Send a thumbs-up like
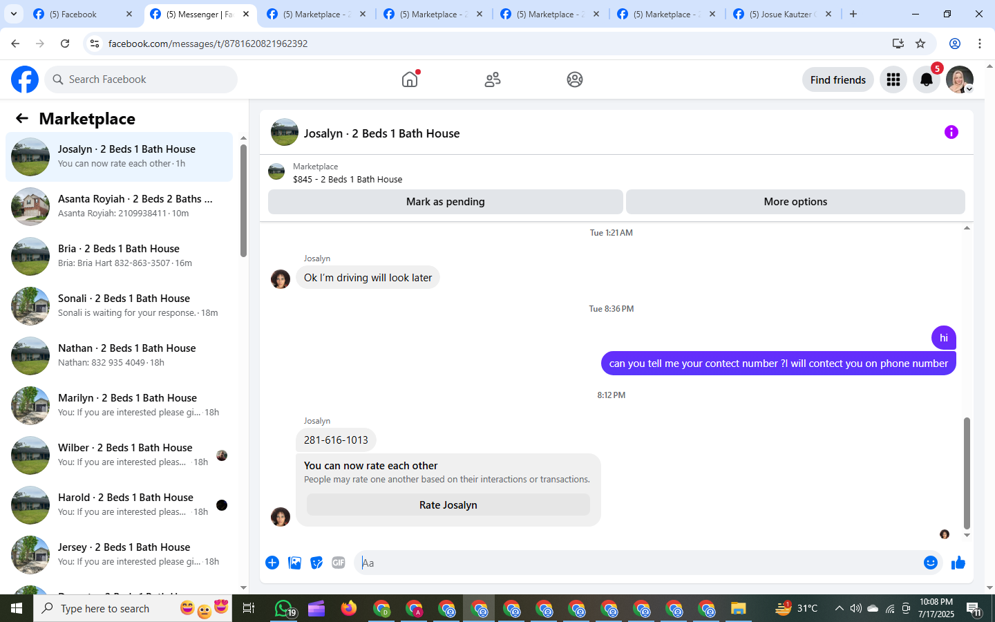The image size is (995, 622). coord(958,563)
